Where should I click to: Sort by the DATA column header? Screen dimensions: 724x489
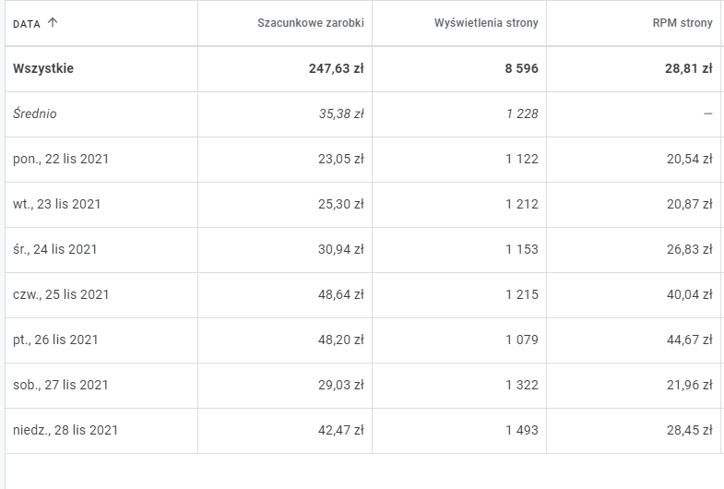point(27,24)
